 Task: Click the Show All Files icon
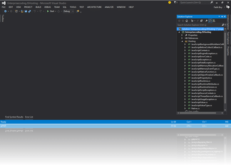click(201, 21)
